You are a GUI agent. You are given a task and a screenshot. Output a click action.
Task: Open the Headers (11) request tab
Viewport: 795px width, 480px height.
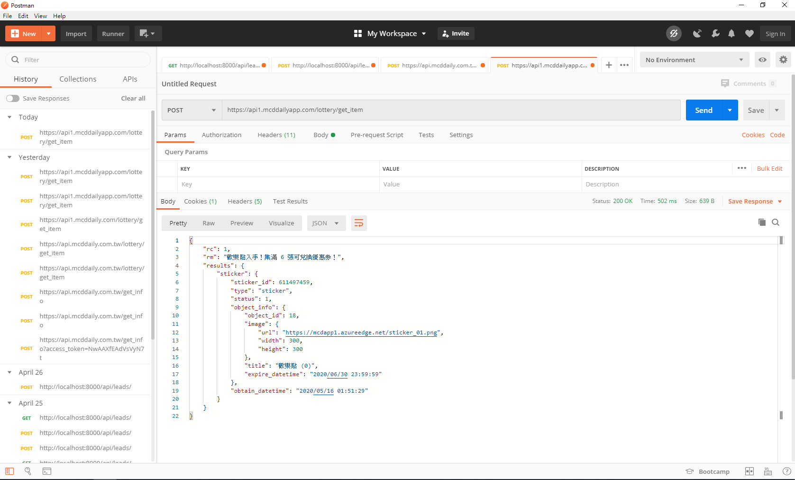coord(276,135)
